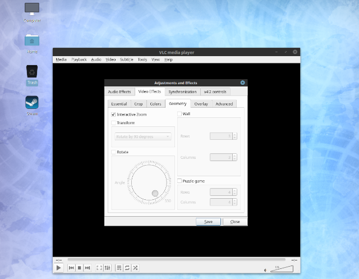Screen dimensions: 359x279
Task: Go to previous media in playlist
Action: (x=71, y=268)
